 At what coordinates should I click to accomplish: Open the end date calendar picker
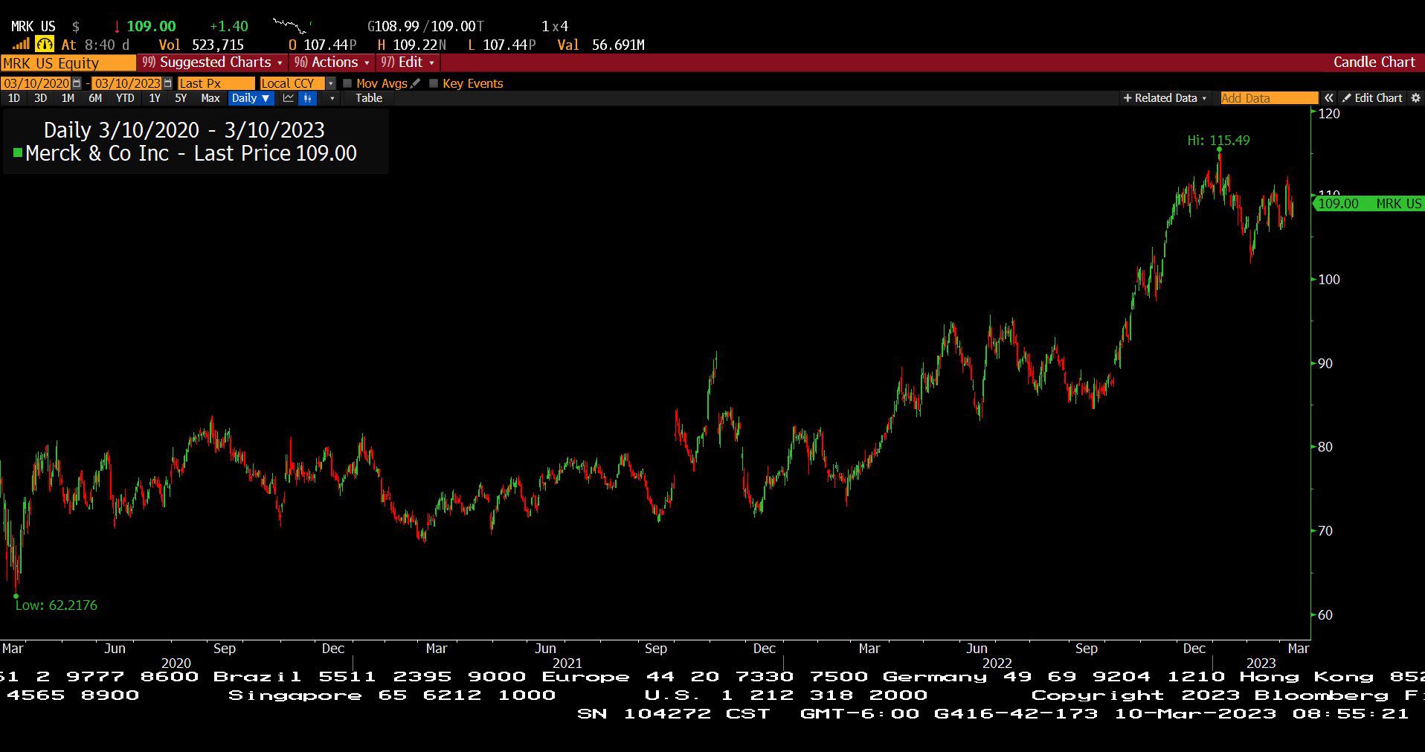(167, 83)
